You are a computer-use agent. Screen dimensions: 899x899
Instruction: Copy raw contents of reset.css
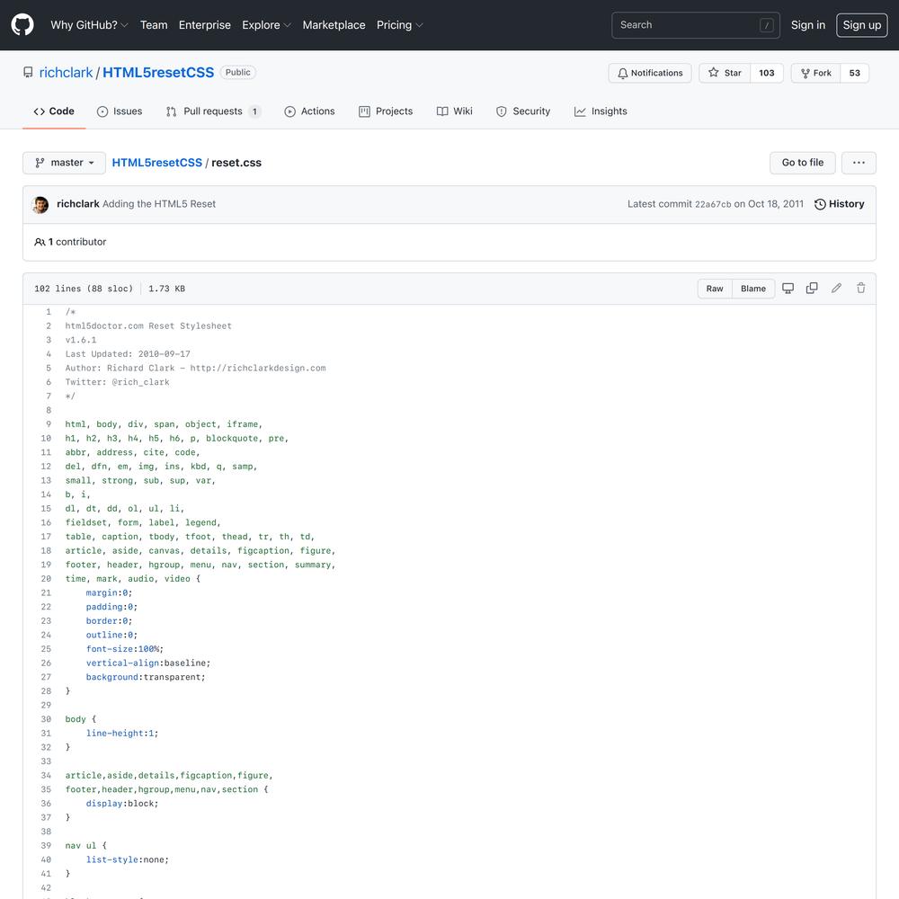pos(812,289)
